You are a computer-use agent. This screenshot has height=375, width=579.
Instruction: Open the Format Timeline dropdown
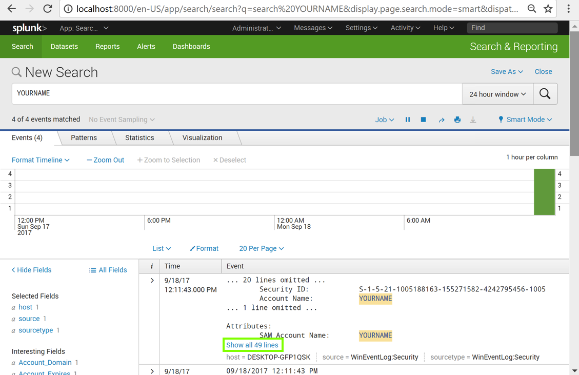click(x=41, y=160)
